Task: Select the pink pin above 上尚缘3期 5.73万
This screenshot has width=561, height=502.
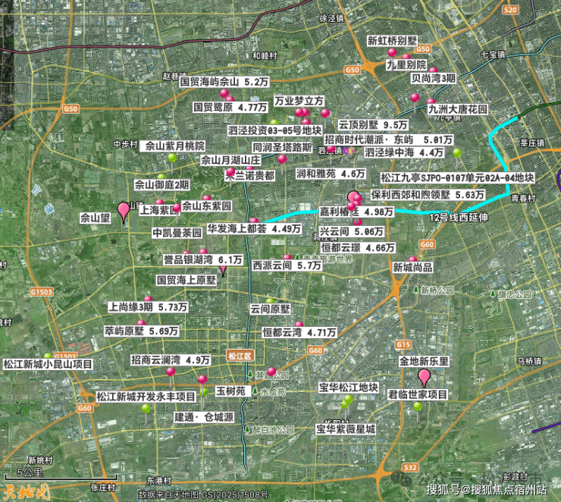Action: [148, 299]
